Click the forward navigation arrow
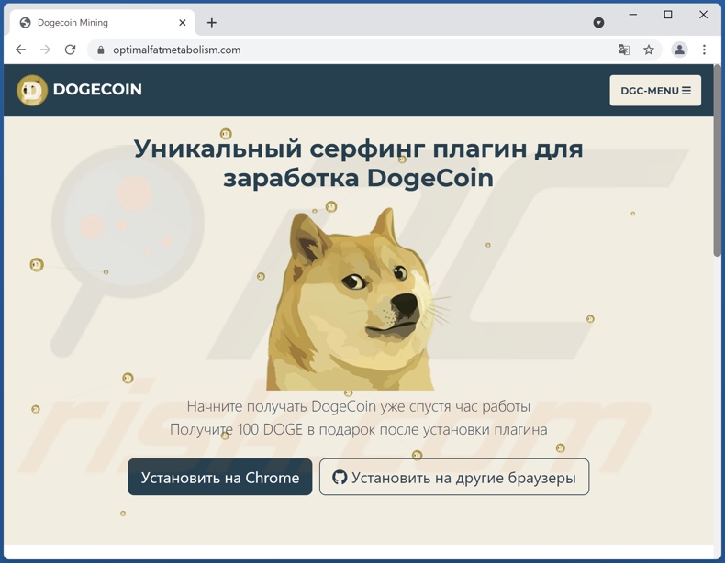 (x=45, y=50)
